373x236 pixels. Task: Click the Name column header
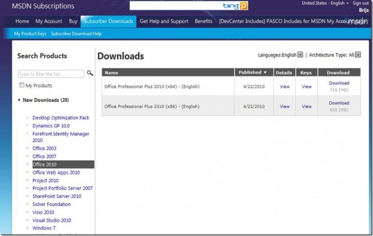[x=168, y=73]
